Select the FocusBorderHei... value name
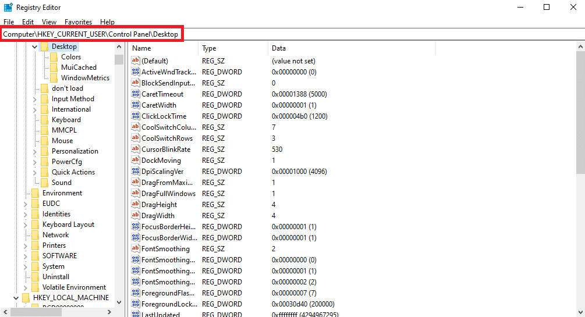 168,227
